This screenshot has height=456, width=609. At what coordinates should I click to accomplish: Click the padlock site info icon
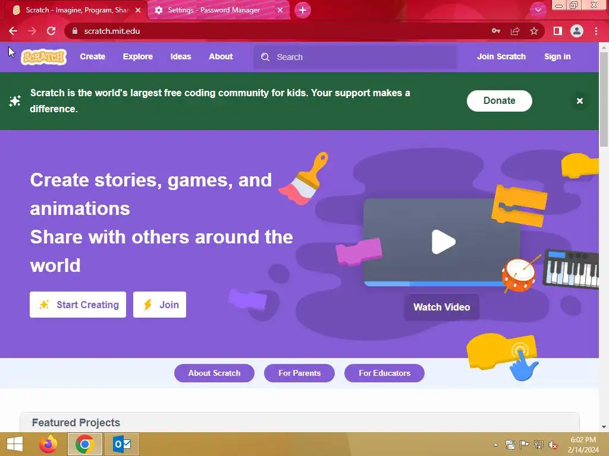[x=74, y=31]
